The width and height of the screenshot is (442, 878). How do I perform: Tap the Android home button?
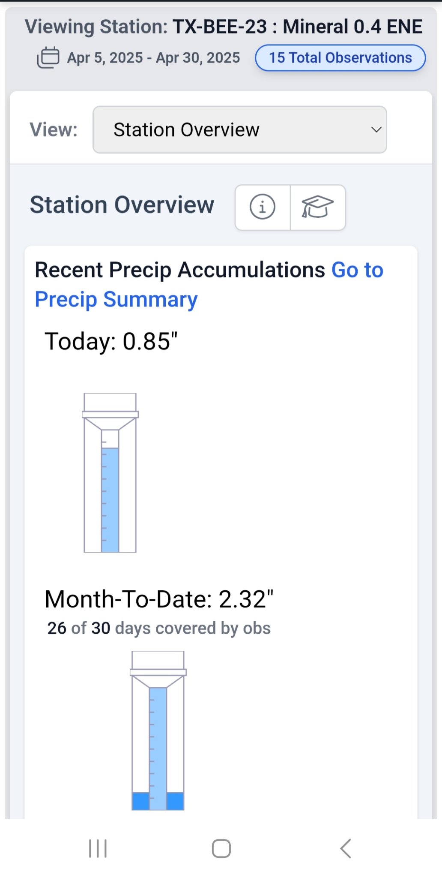point(221,848)
